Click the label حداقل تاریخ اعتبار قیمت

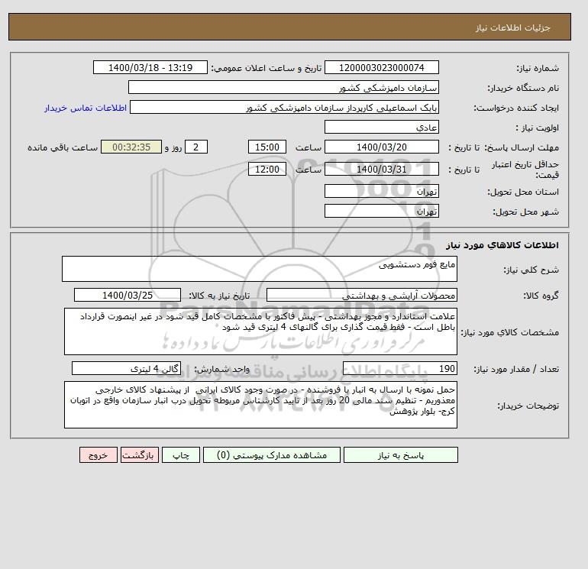coord(525,170)
